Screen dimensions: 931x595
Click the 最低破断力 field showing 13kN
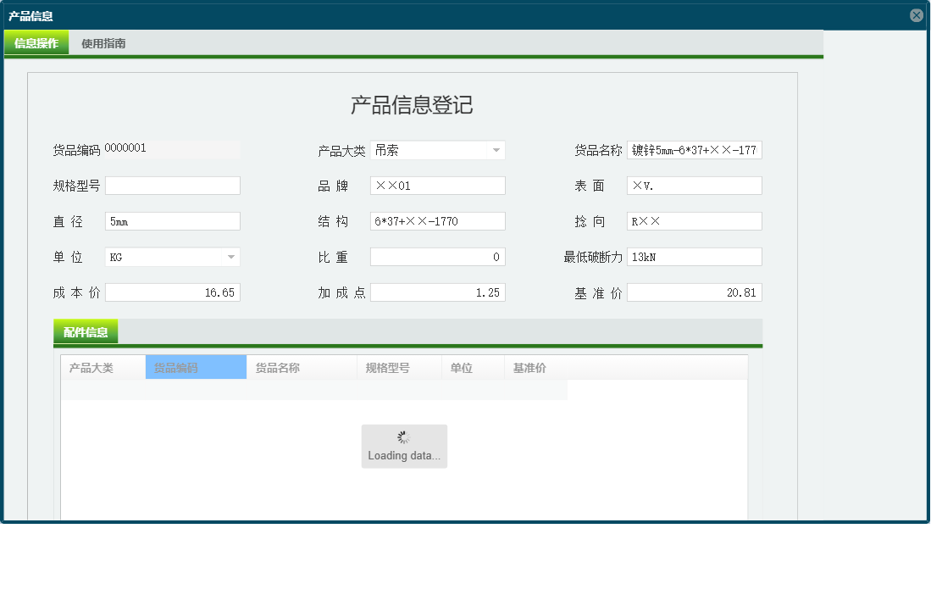pos(694,256)
